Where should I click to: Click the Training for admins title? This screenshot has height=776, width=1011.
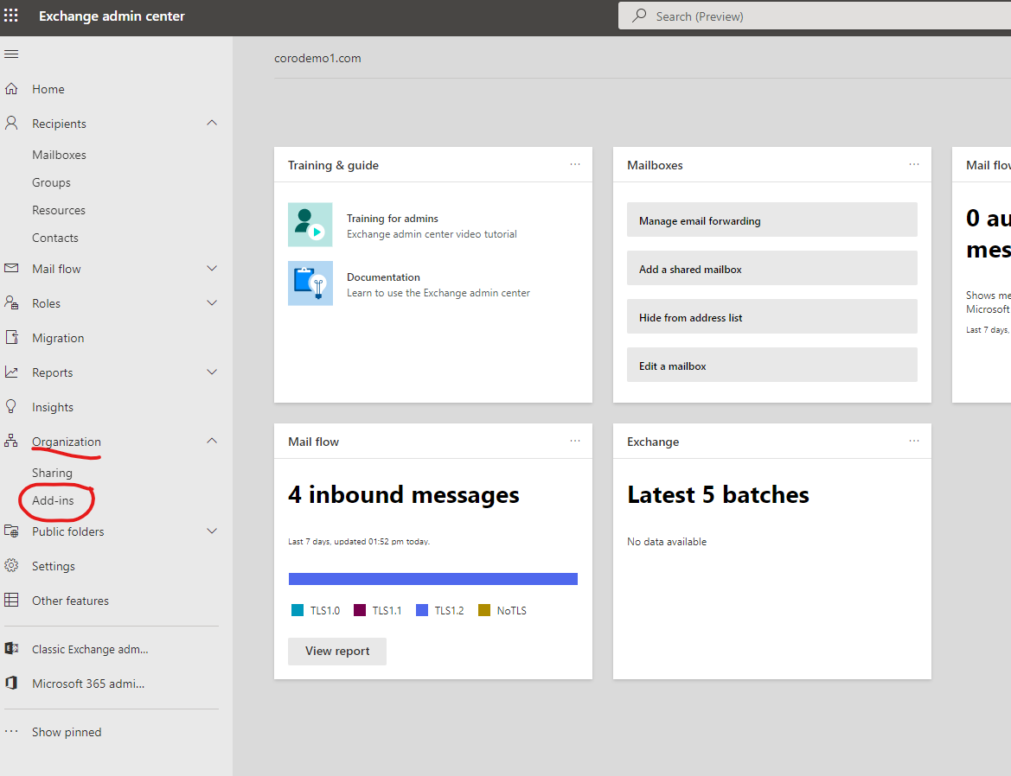tap(392, 219)
